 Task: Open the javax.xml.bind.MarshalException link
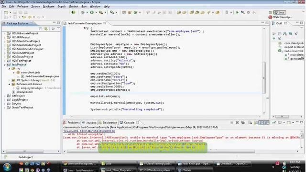(x=89, y=131)
